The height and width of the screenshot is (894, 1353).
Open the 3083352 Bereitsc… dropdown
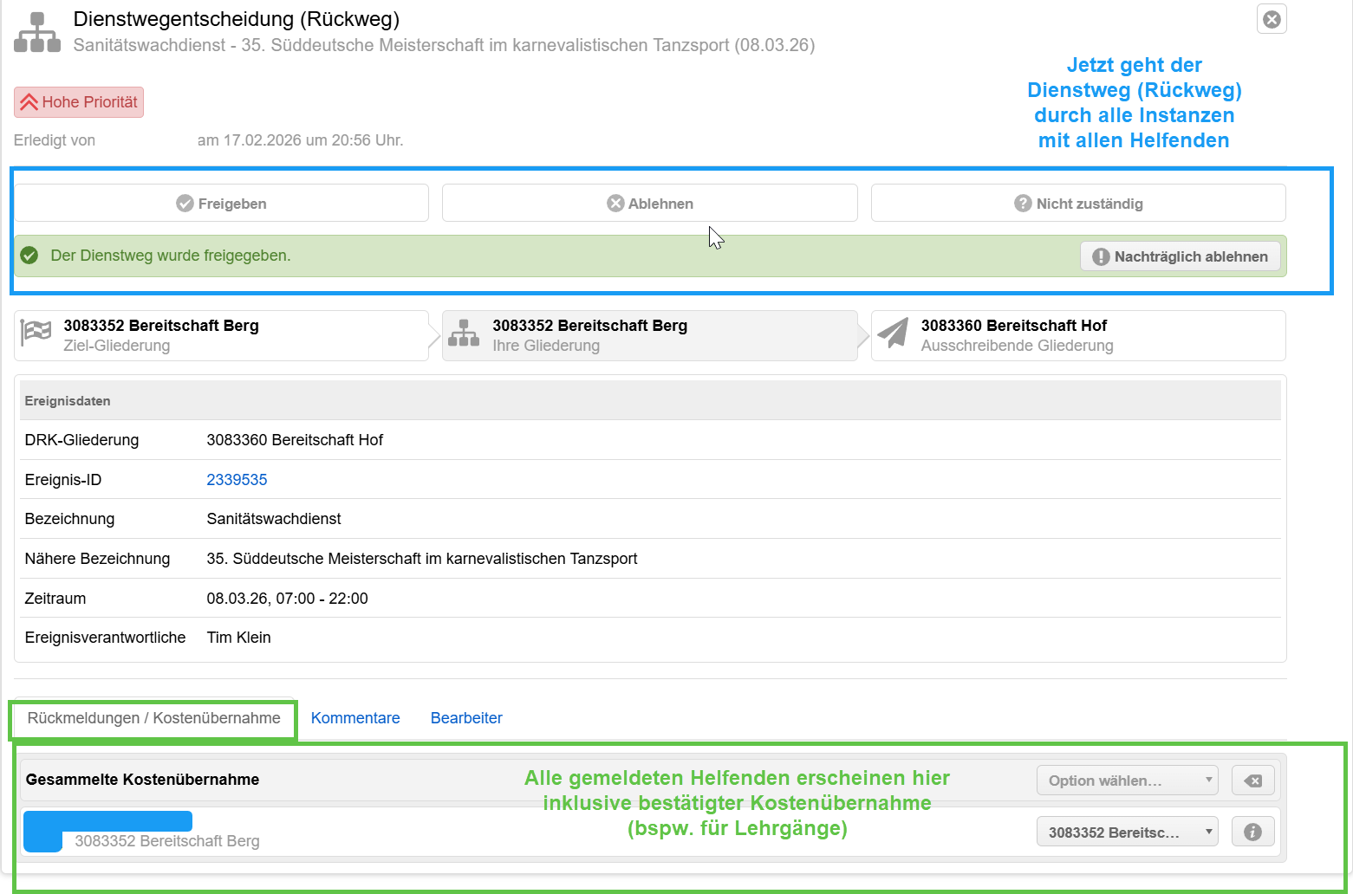1127,832
